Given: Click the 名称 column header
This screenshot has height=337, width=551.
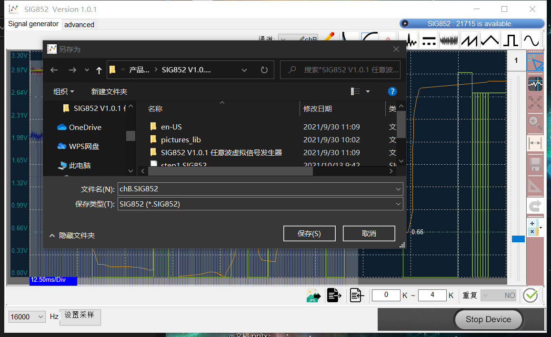Looking at the screenshot, I should pos(155,109).
